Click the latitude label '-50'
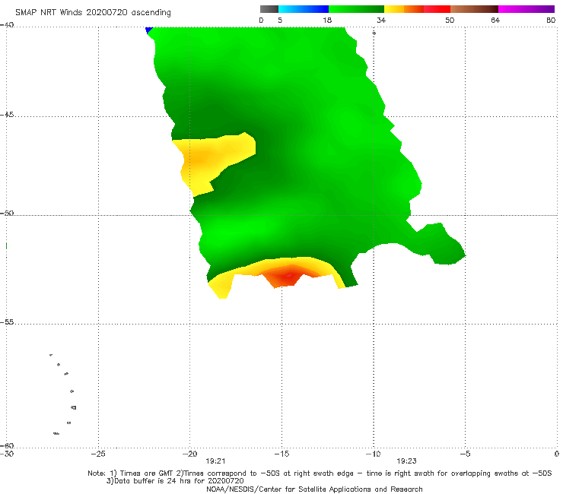The image size is (563, 494). (7, 213)
